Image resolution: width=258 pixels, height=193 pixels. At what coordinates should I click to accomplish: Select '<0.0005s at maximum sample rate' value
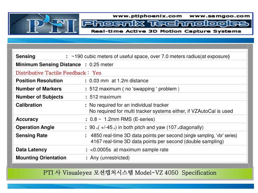[x=129, y=150]
